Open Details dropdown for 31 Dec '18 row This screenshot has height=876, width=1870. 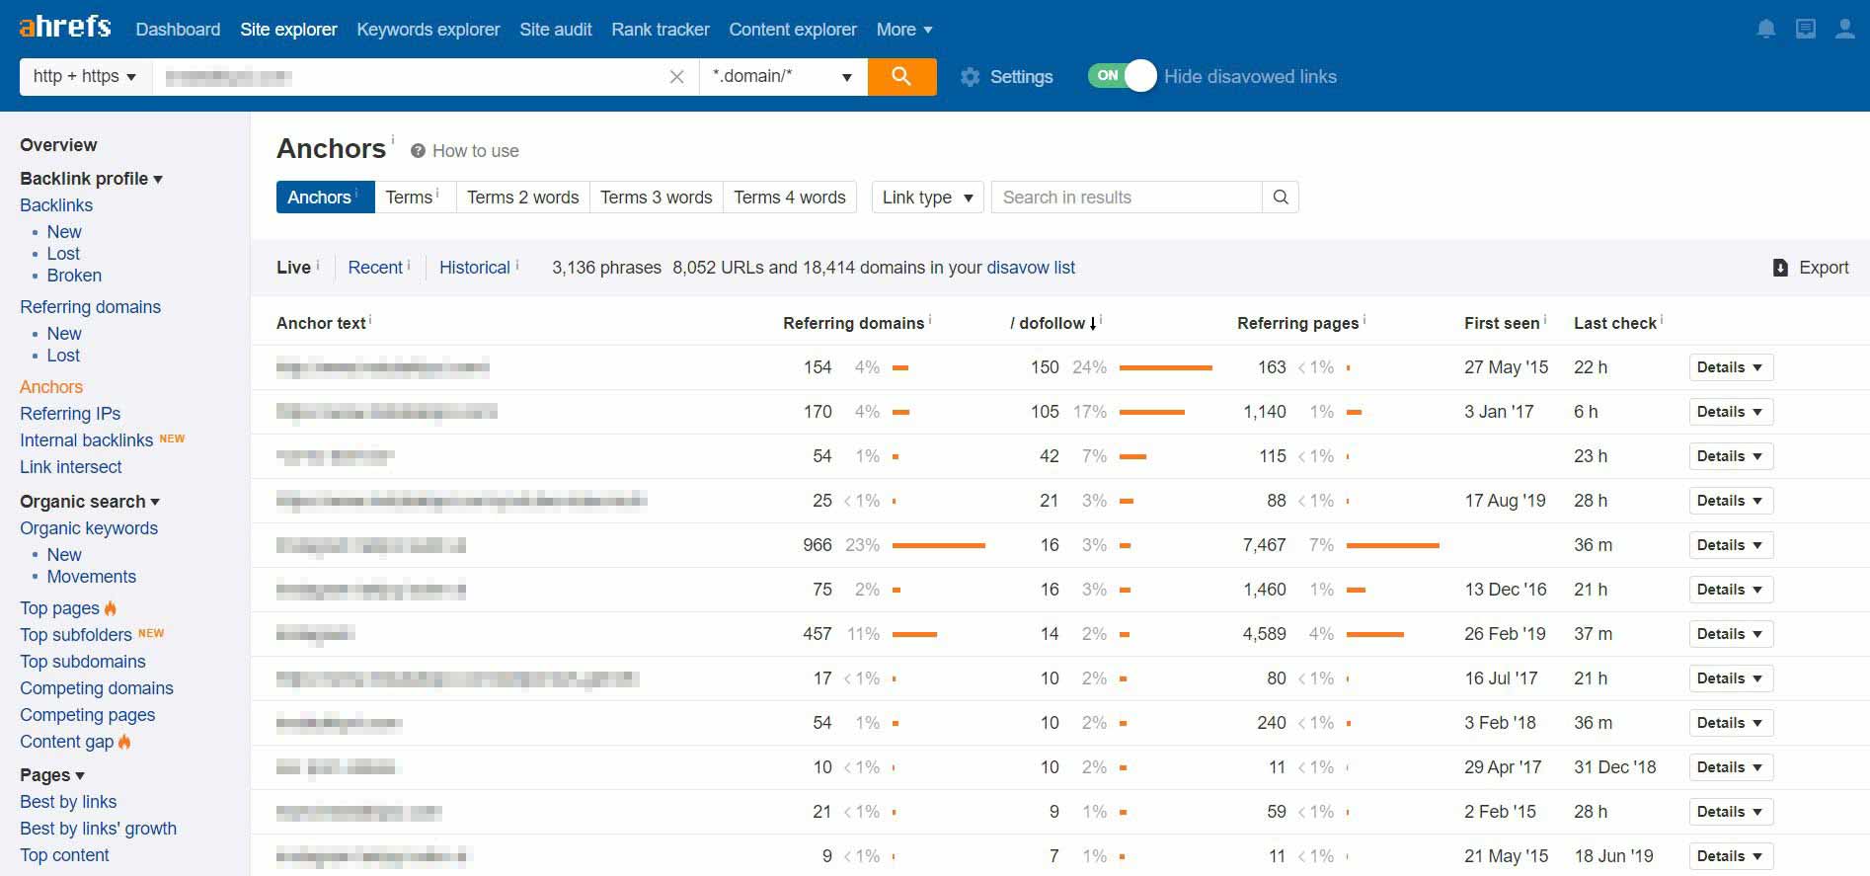click(x=1731, y=767)
